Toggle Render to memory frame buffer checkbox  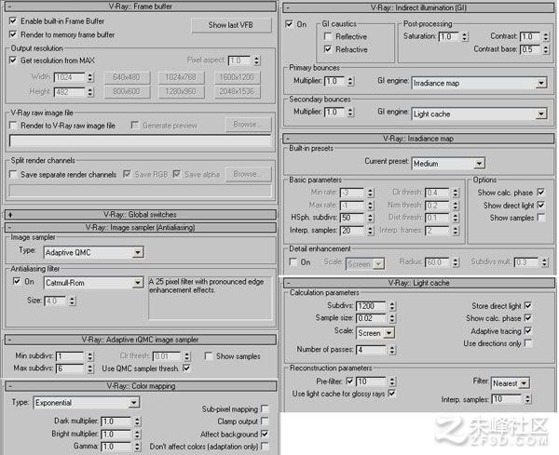coord(13,34)
